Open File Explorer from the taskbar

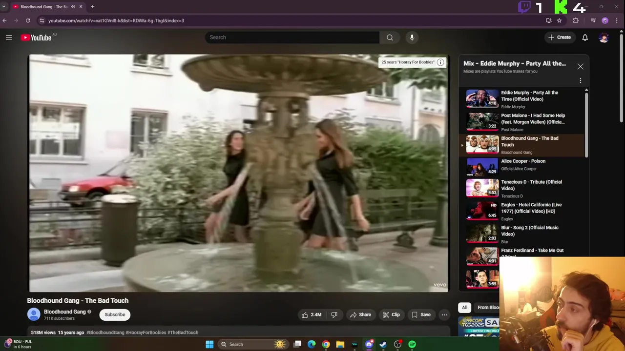pyautogui.click(x=340, y=344)
